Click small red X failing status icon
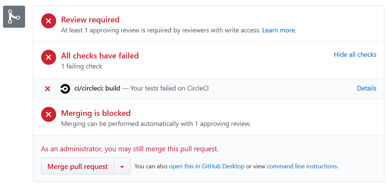389x185 pixels. pyautogui.click(x=48, y=88)
